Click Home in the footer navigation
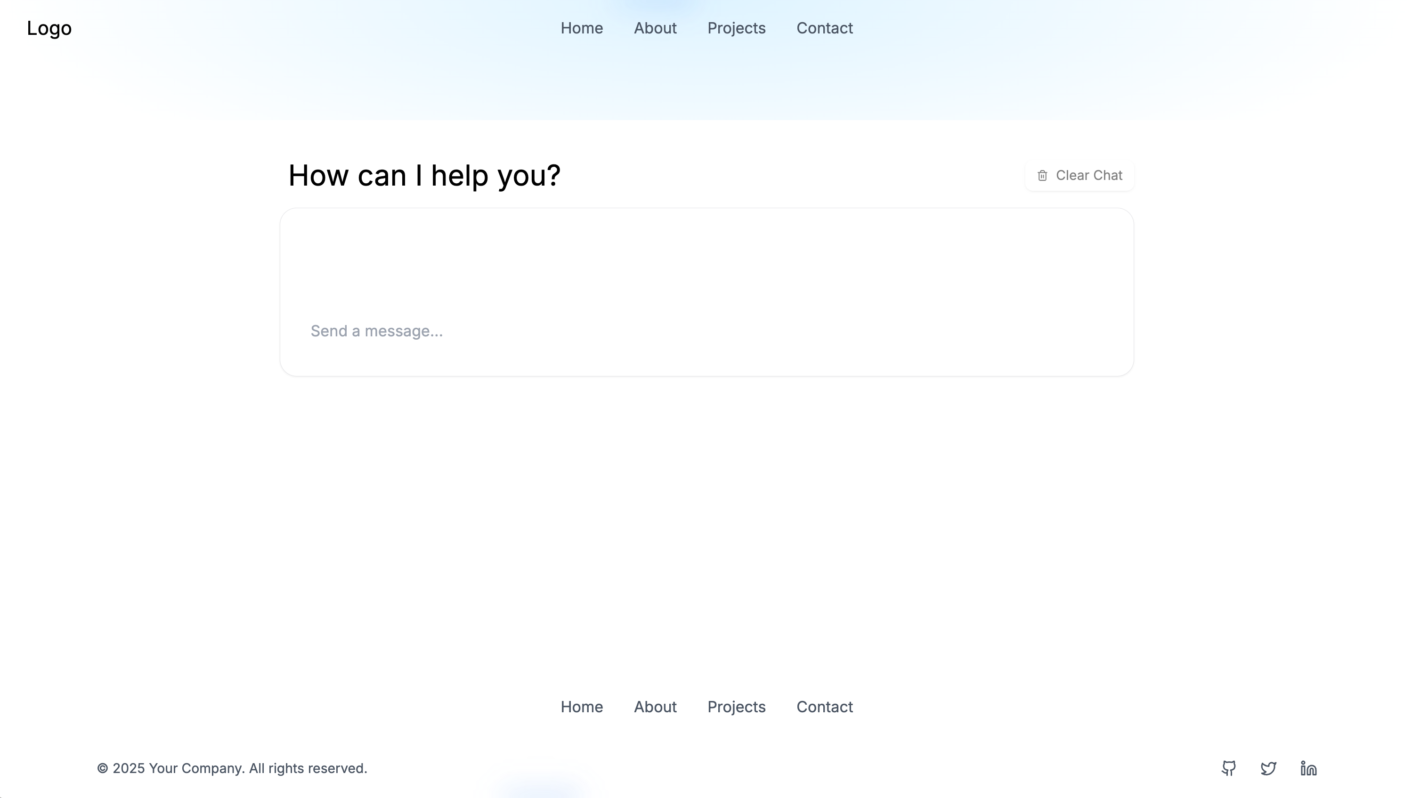This screenshot has width=1412, height=798. (582, 707)
